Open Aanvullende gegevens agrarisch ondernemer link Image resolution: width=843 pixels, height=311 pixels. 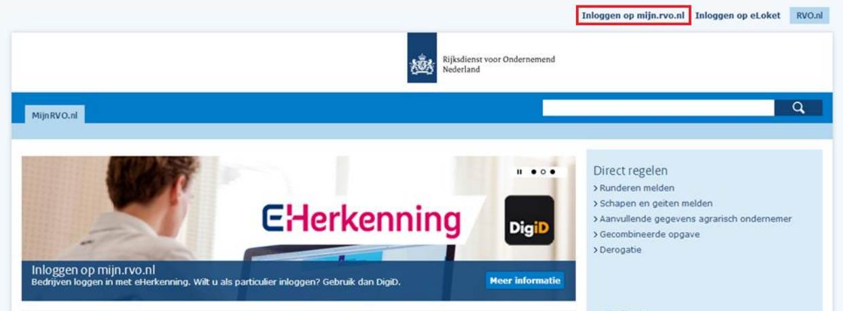coord(692,219)
